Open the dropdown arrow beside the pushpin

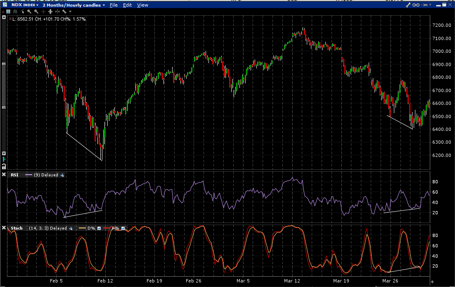coord(430,5)
